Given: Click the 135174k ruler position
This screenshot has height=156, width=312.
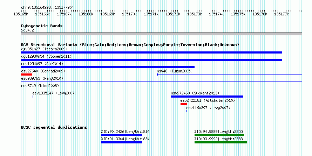Looking at the screenshot, I should [x=216, y=14].
